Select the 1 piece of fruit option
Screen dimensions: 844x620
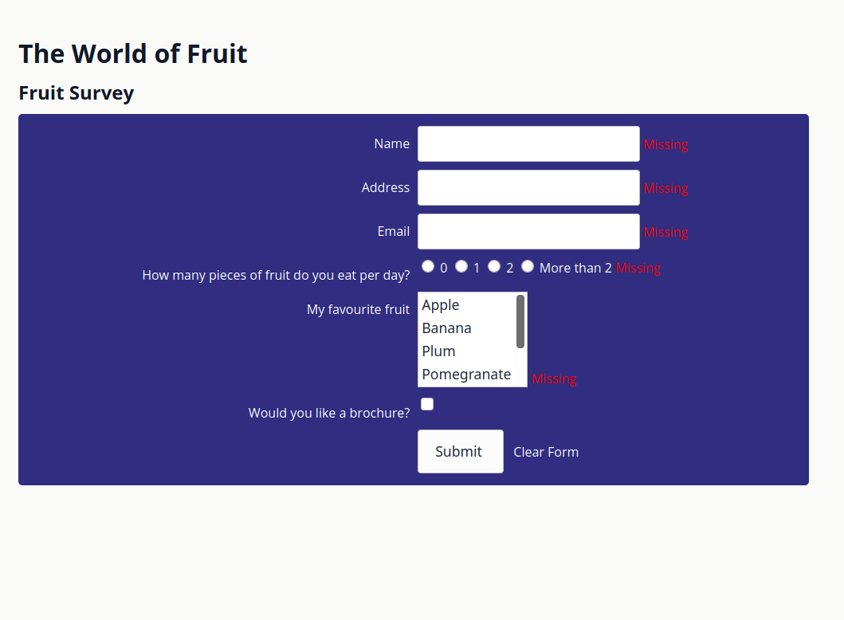click(461, 266)
